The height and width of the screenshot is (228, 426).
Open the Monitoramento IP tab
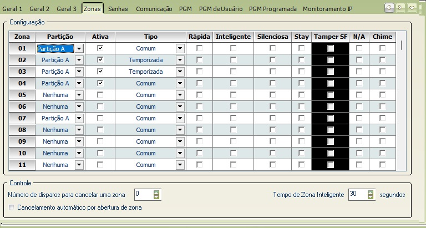328,9
